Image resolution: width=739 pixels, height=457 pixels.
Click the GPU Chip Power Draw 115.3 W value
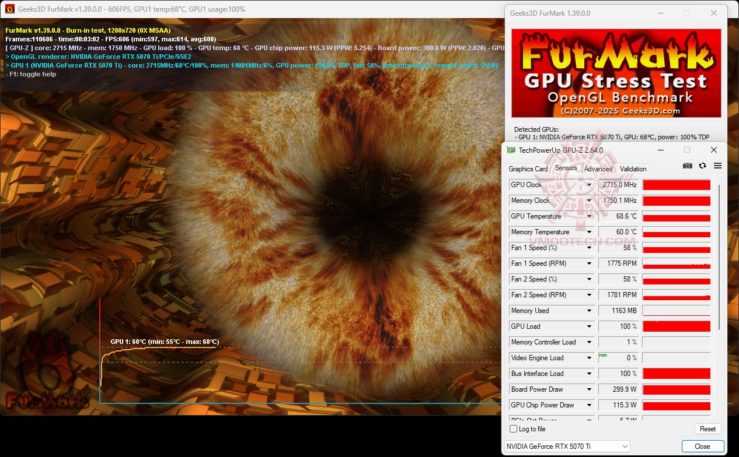[619, 405]
